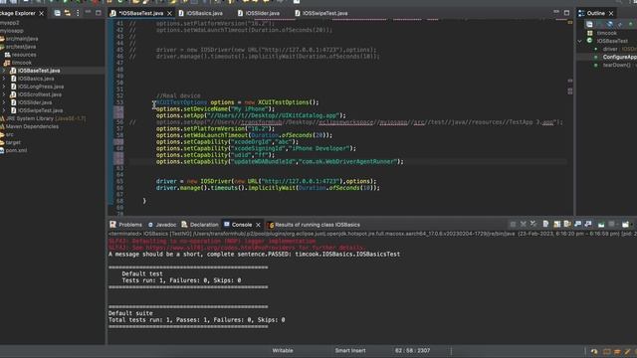Toggle hide fields in Outline toolbar
Viewport: 637px width, 358px height.
610,24
